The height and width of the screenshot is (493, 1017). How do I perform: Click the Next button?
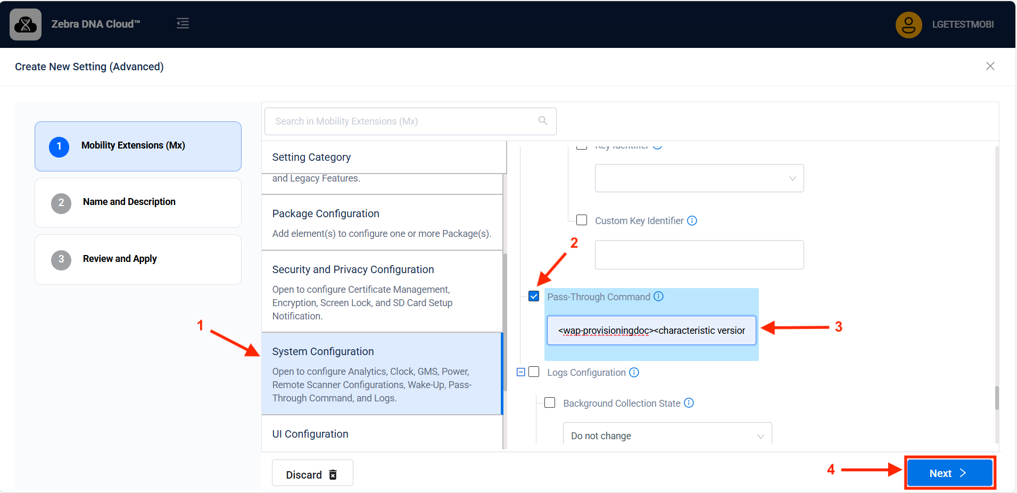click(949, 473)
